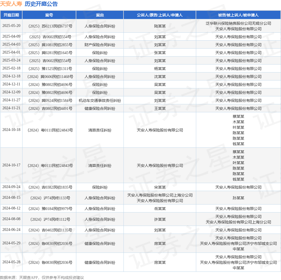The image size is (281, 280).
Task: Select the date 2024-10-17
Action: pyautogui.click(x=11, y=165)
